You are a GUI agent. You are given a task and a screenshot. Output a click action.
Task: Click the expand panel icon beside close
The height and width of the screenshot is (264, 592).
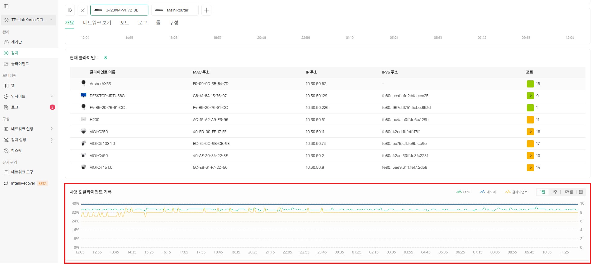point(70,10)
